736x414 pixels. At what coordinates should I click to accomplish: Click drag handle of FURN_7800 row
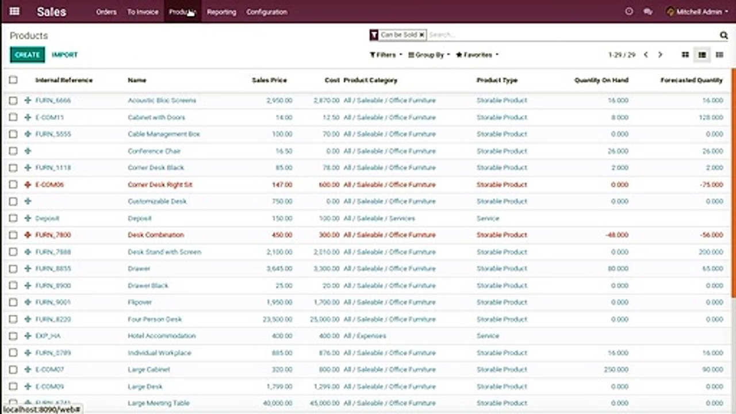pos(28,235)
